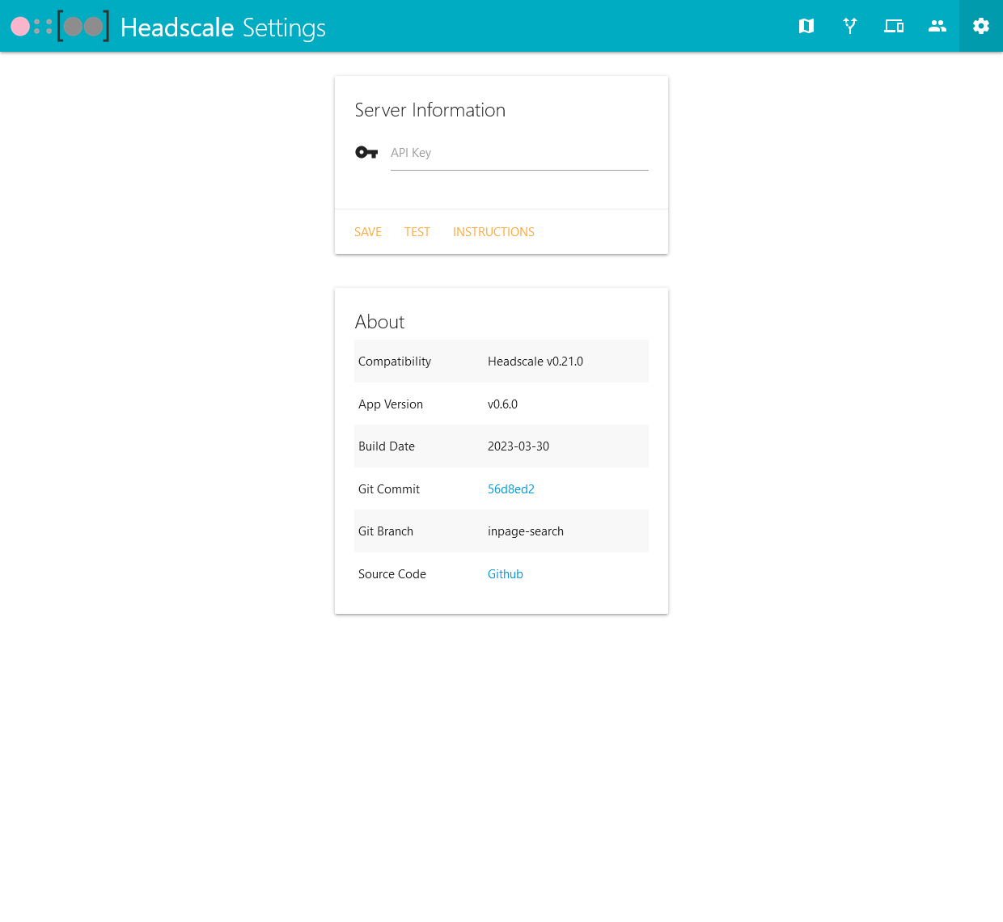Click the Git Branch label
Viewport: 1003px width, 922px height.
(386, 531)
